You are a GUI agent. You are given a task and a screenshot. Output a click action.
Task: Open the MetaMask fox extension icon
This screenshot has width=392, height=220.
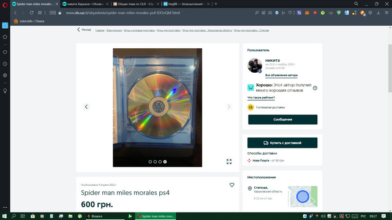307,13
